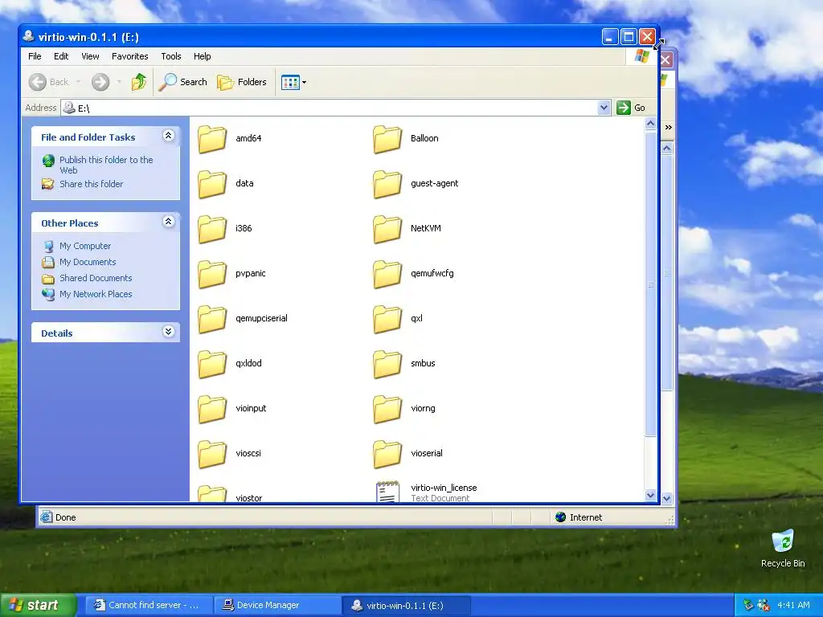Image resolution: width=823 pixels, height=617 pixels.
Task: Open the Help menu
Action: 202,56
